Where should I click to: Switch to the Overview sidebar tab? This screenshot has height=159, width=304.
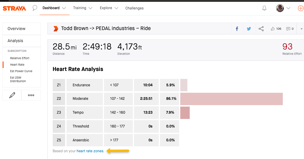point(16,29)
